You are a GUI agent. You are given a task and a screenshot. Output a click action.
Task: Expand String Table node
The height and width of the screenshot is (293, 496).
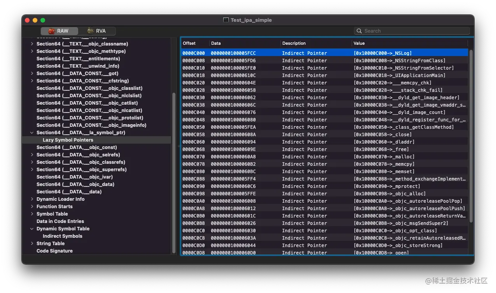pos(32,244)
